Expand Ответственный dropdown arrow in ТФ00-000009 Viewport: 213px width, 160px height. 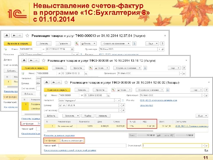pos(204,145)
